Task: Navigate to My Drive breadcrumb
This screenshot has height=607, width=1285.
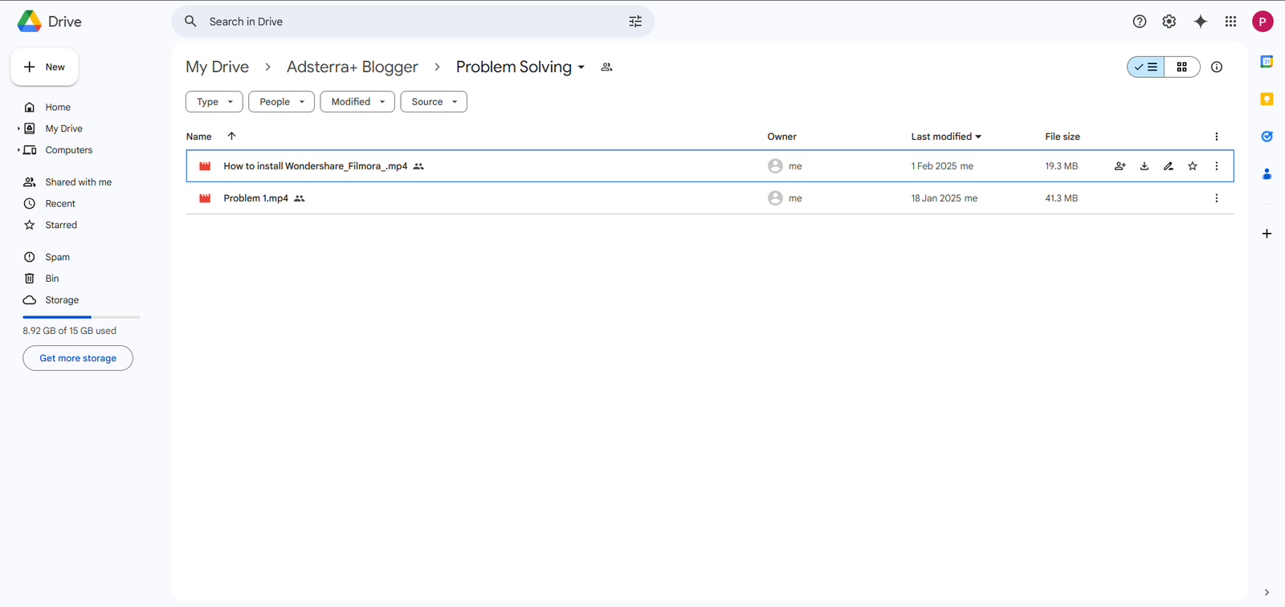Action: 218,67
